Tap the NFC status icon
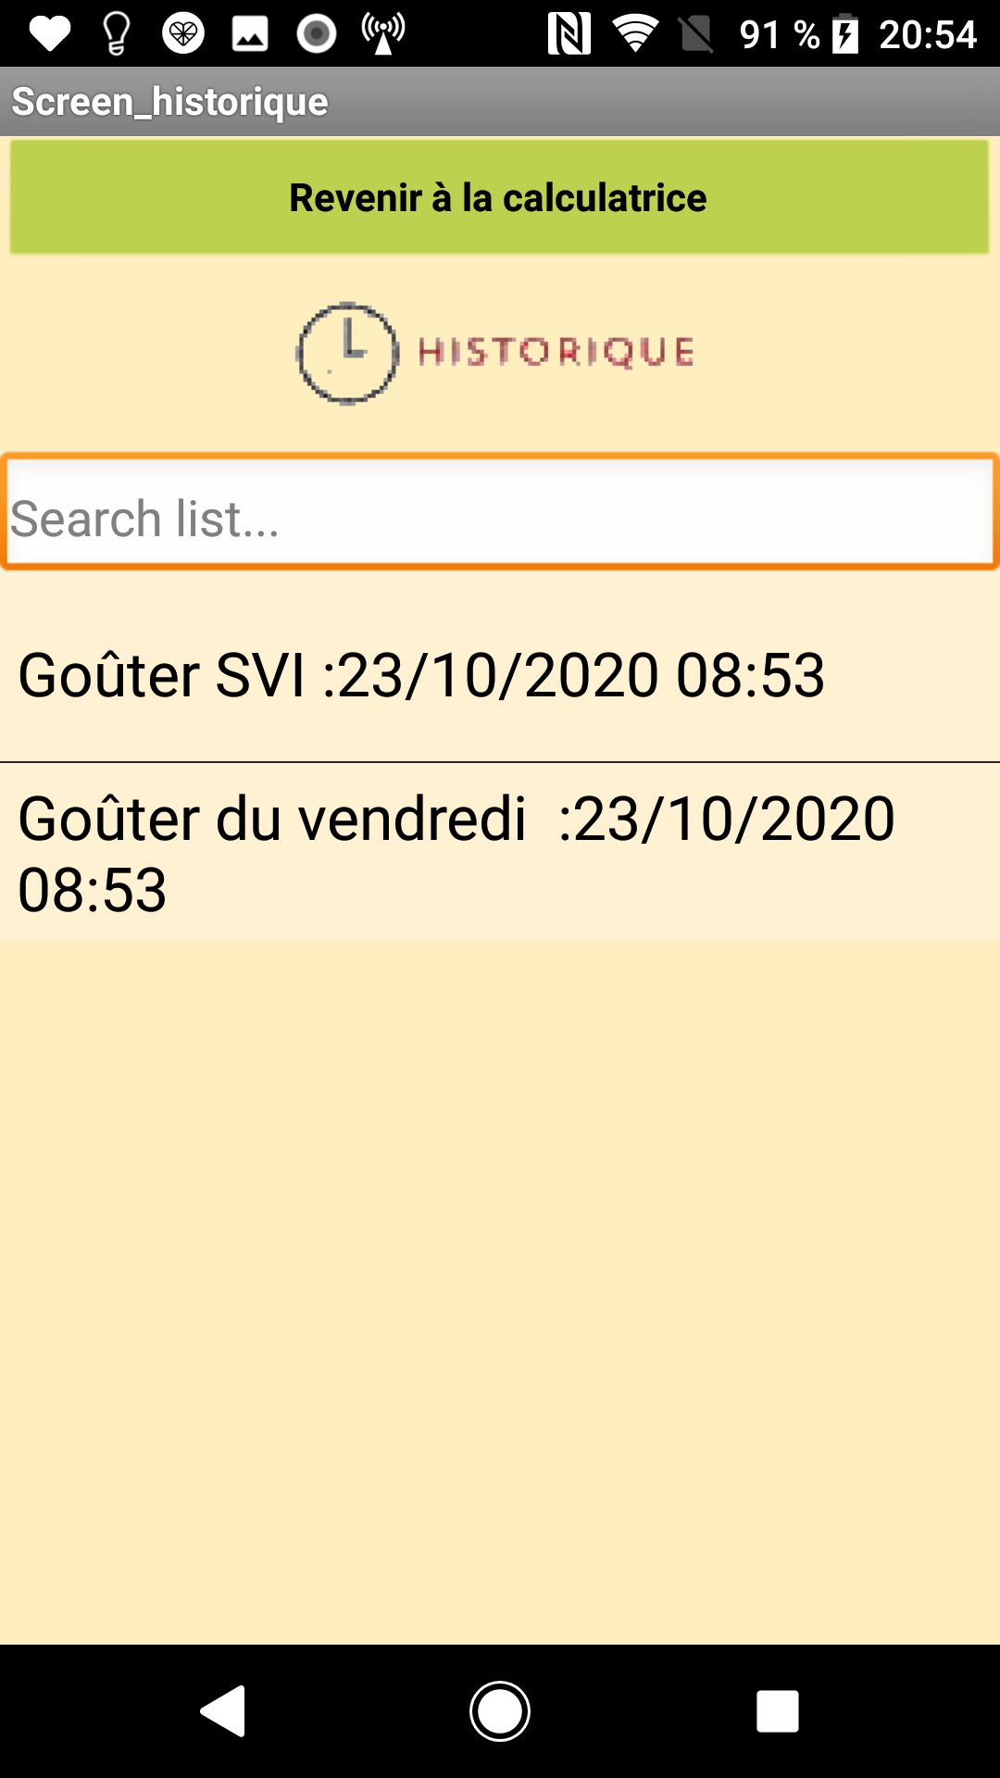The image size is (1000, 1778). tap(569, 34)
